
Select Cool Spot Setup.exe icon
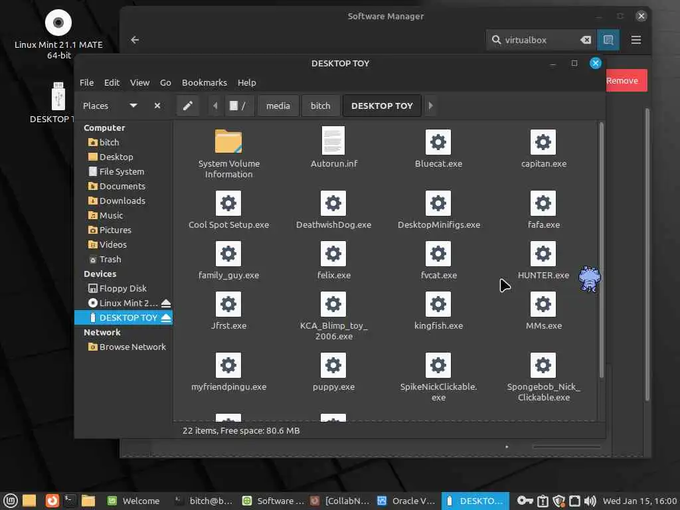(228, 203)
